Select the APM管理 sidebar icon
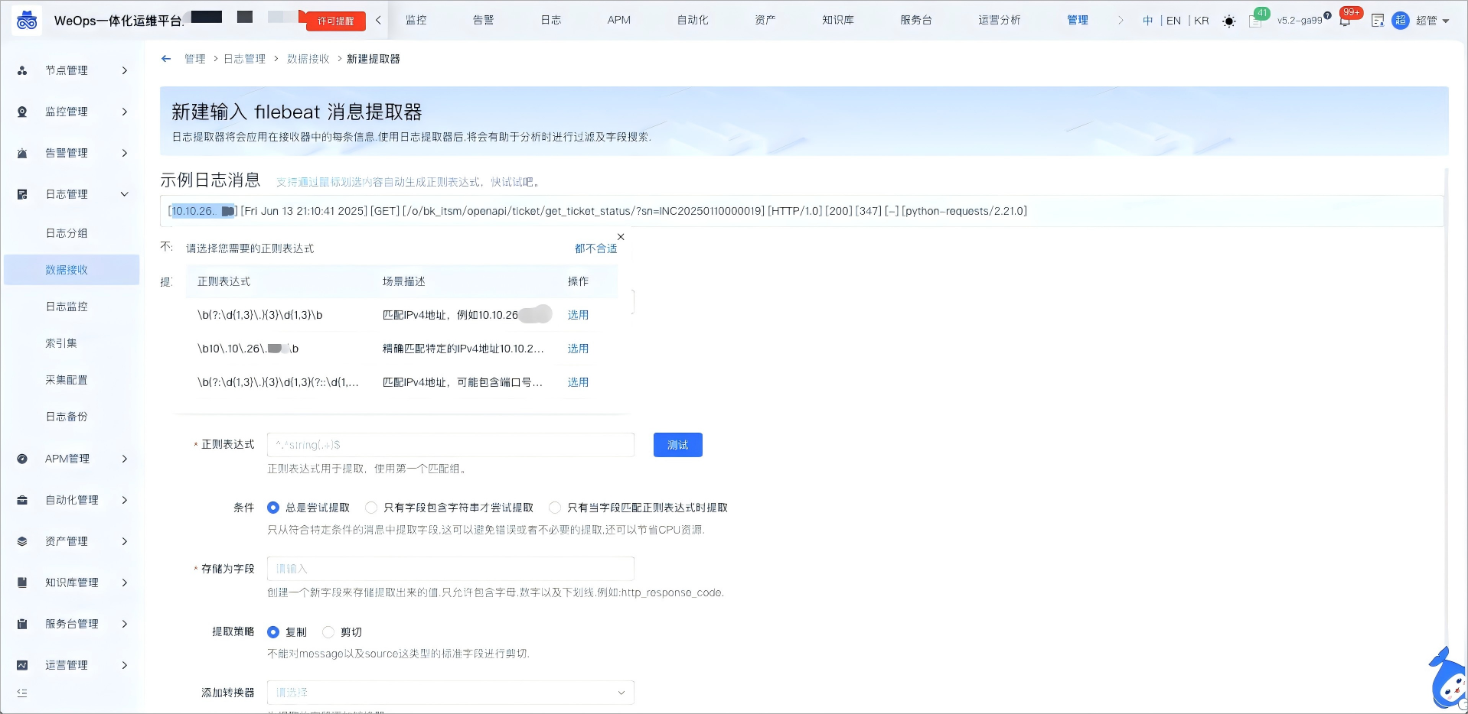Image resolution: width=1468 pixels, height=714 pixels. [x=21, y=459]
